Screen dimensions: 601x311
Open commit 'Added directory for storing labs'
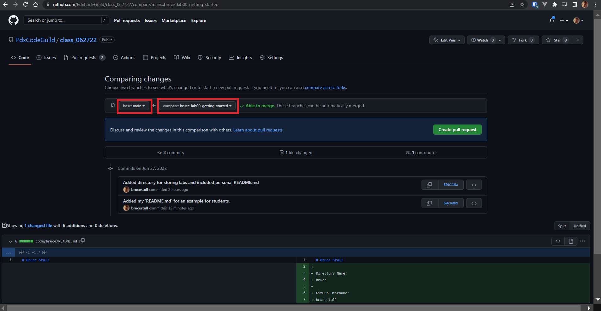tap(191, 182)
